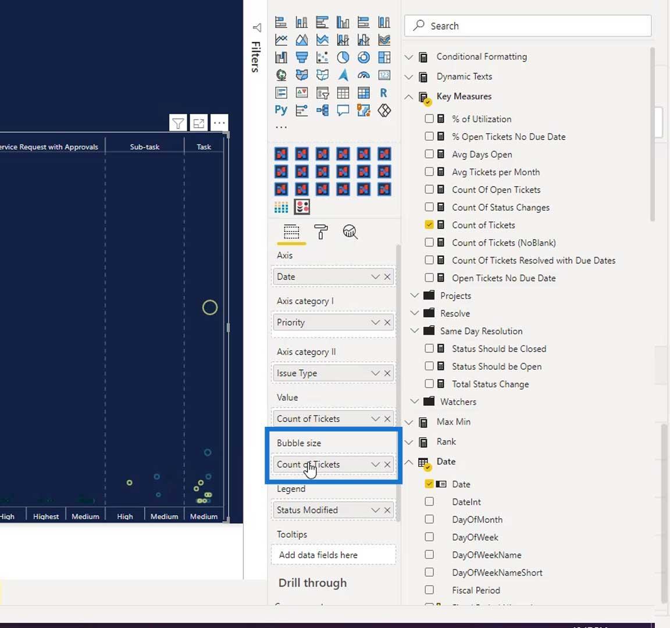Viewport: 670px width, 628px height.
Task: Select the filled map visual
Action: [x=302, y=75]
